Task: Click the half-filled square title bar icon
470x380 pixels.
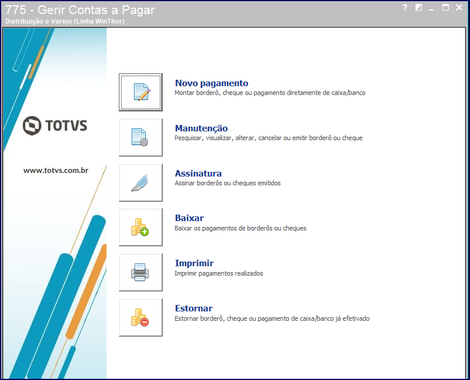Action: click(418, 8)
